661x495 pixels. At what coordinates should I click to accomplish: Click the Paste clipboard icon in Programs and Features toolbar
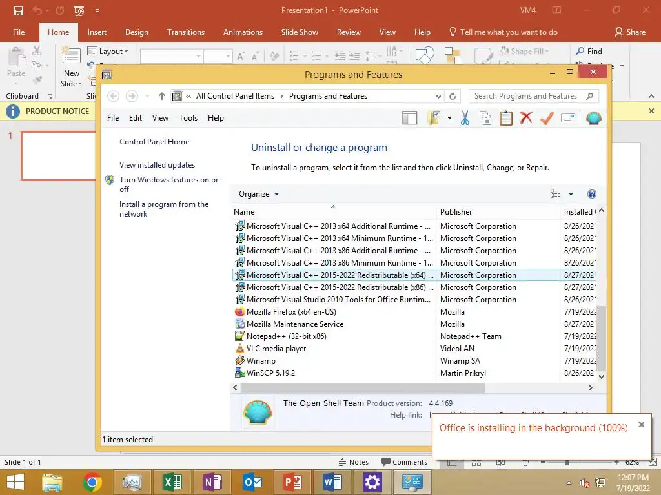(506, 119)
